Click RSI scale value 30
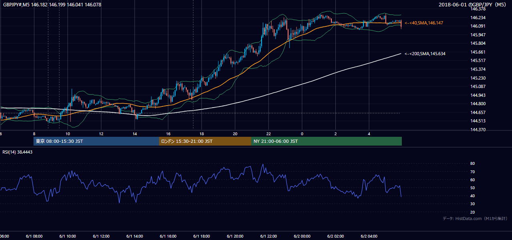The image size is (512, 240). tap(472, 204)
